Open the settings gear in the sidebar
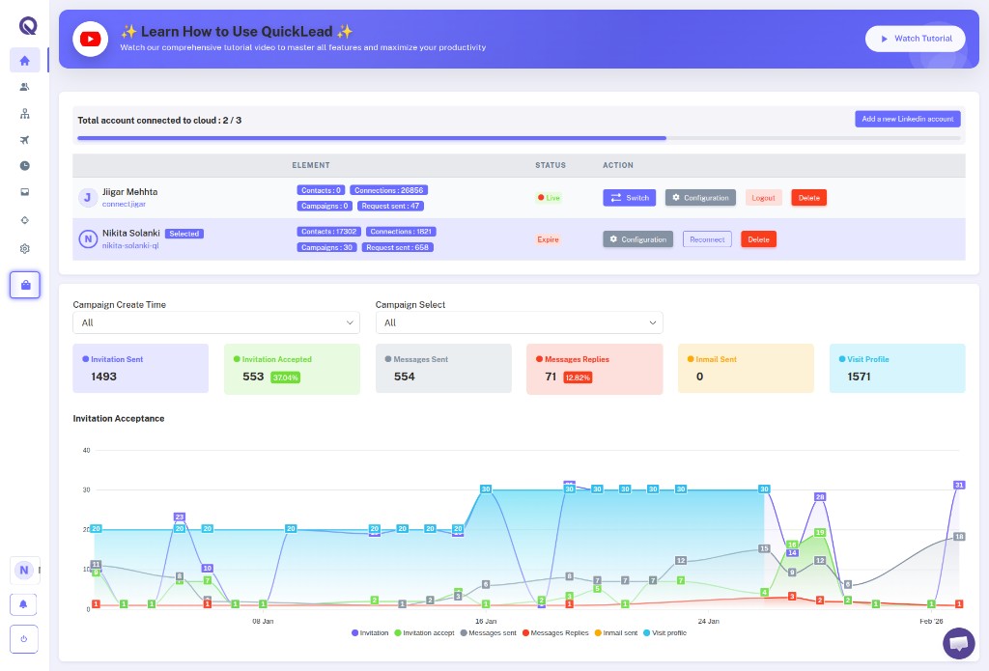 pyautogui.click(x=24, y=248)
